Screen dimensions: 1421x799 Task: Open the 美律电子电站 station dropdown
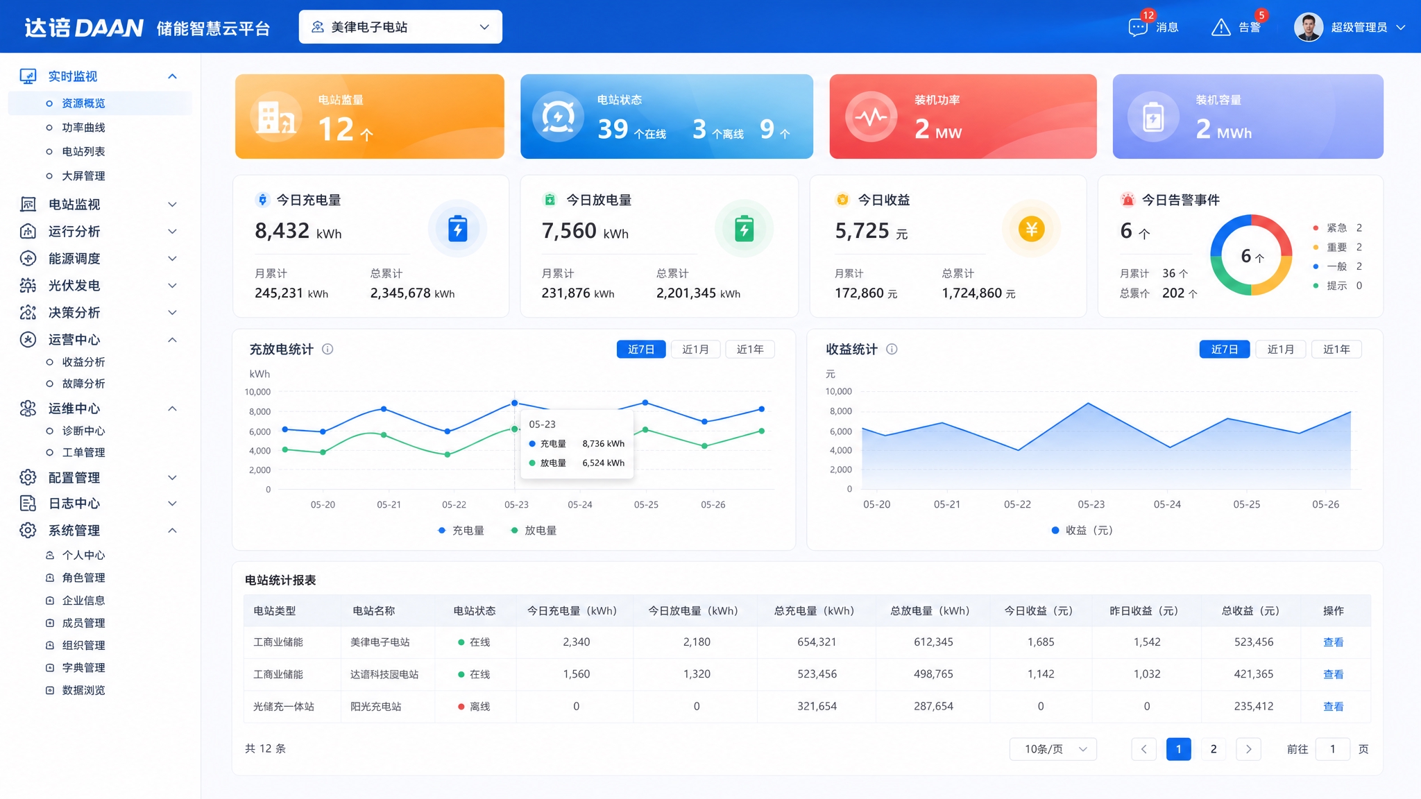400,27
